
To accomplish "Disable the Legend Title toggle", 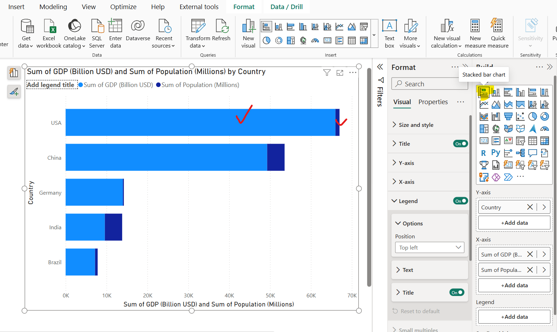I will (x=457, y=293).
